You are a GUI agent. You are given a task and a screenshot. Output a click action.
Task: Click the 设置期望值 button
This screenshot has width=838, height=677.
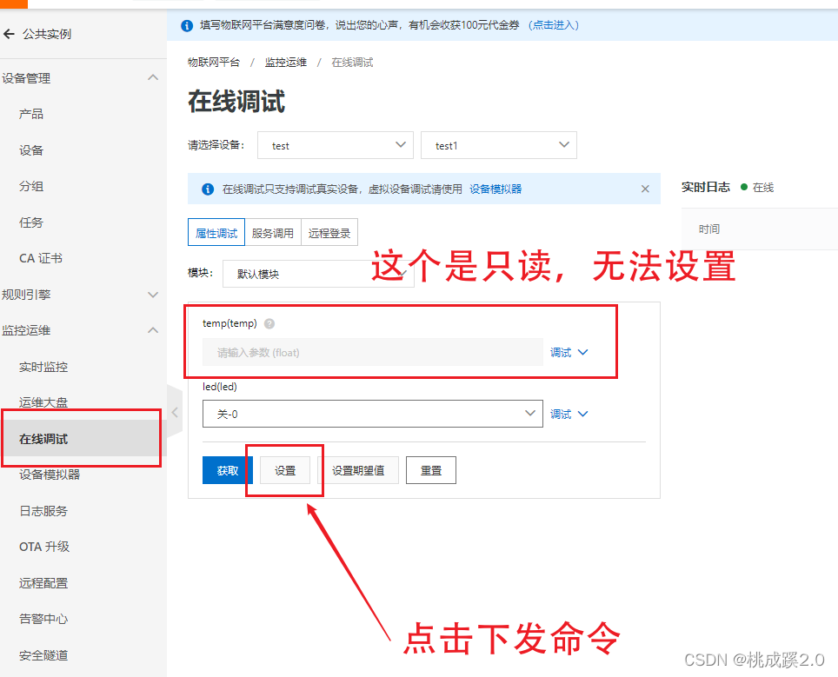coord(361,469)
